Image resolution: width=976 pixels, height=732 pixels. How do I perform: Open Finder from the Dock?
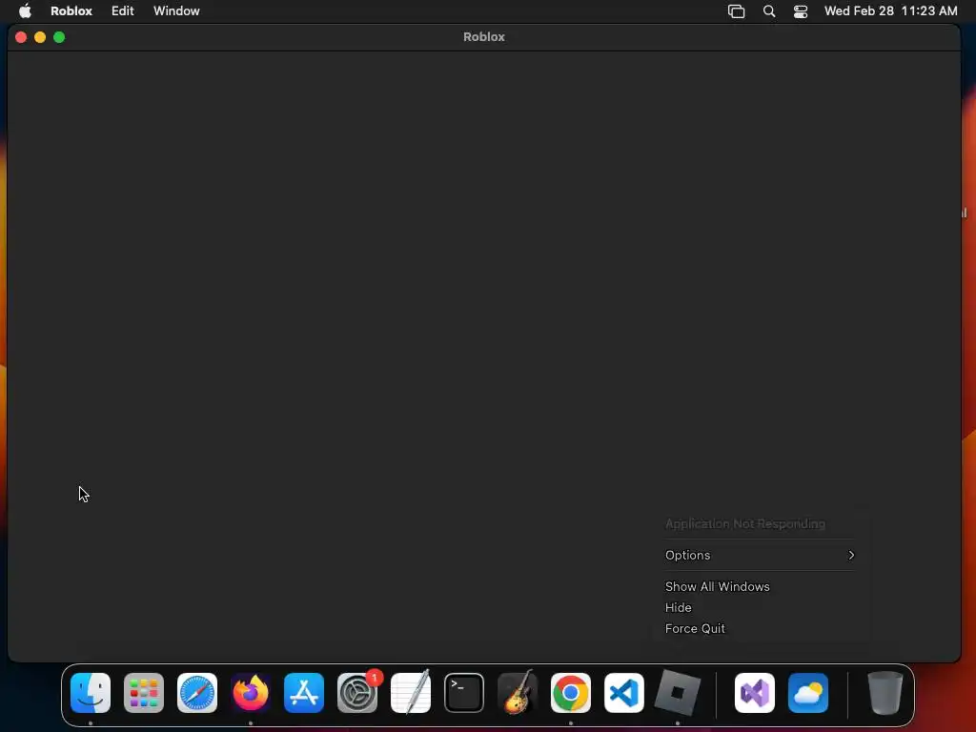pyautogui.click(x=91, y=693)
